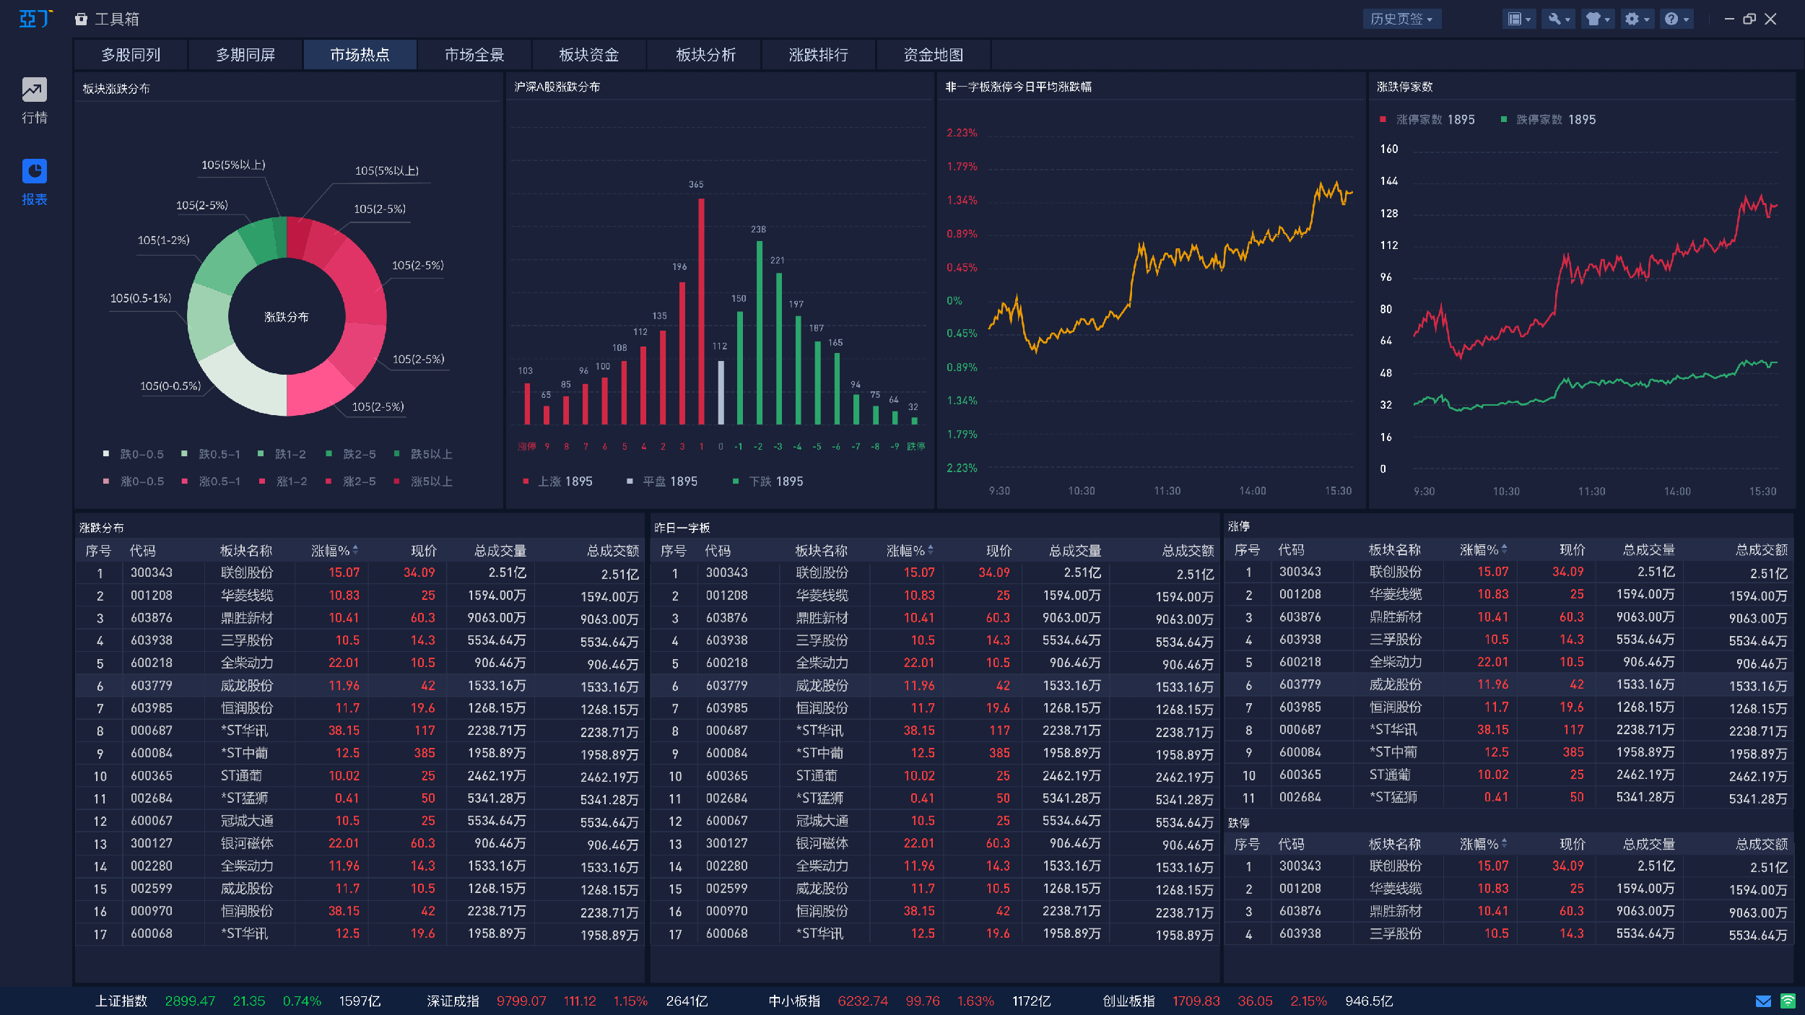The width and height of the screenshot is (1805, 1015).
Task: Click the 工具箱 toolbox icon
Action: coord(82,19)
